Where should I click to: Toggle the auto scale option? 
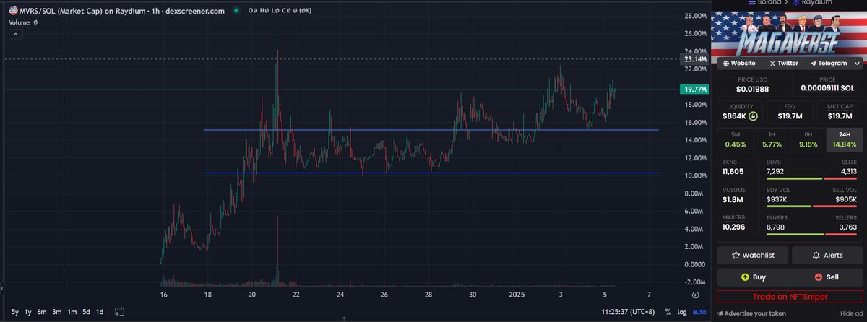tap(699, 312)
